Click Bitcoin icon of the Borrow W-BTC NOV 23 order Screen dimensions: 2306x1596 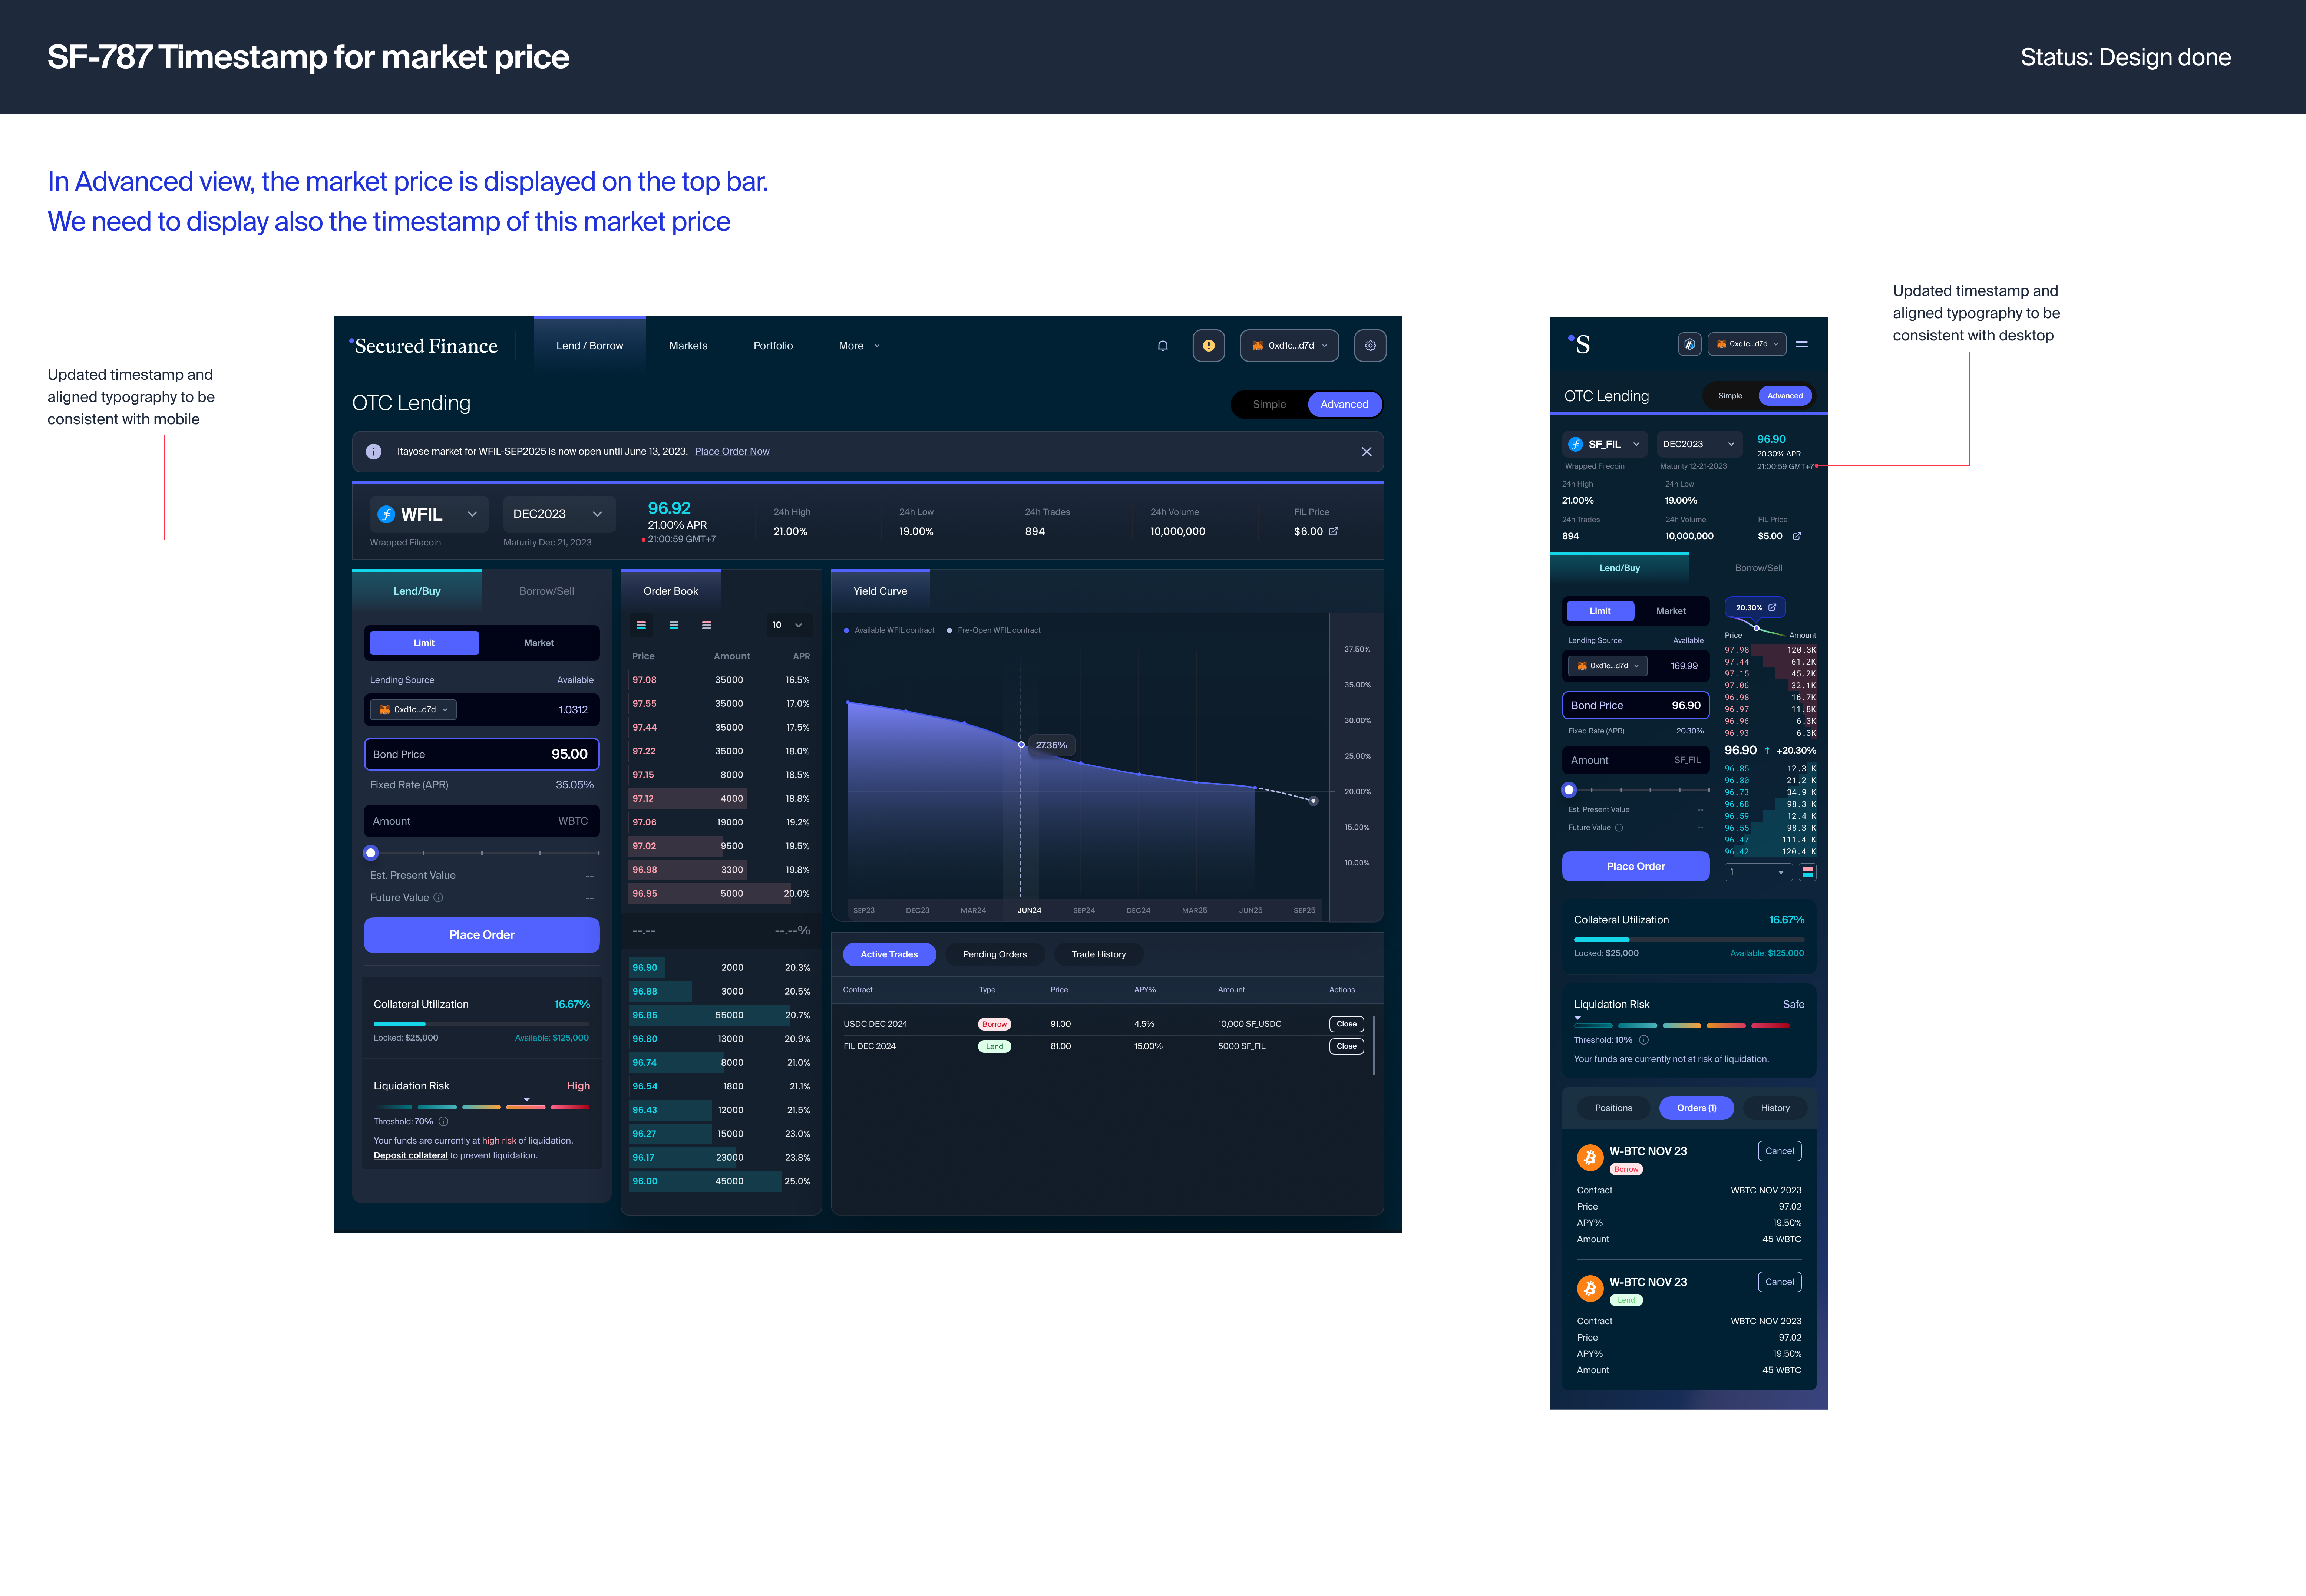tap(1590, 1158)
